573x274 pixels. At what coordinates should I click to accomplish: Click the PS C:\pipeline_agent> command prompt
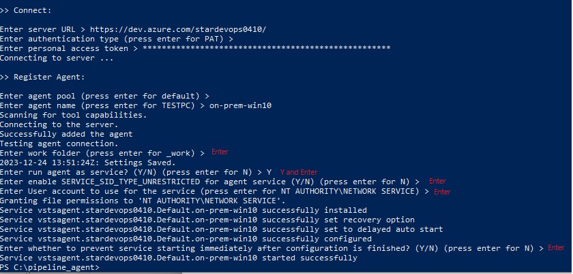pyautogui.click(x=50, y=267)
